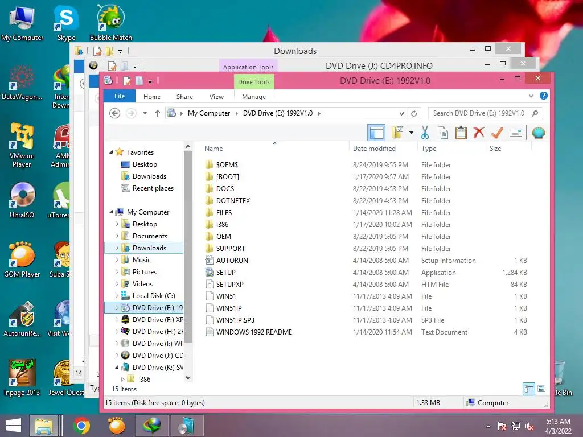
Task: Click the red X Delete icon
Action: (479, 132)
